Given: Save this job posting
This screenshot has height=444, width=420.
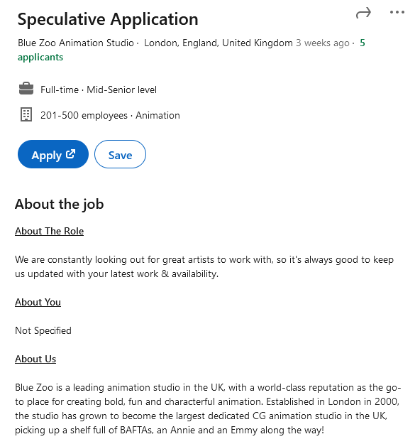Looking at the screenshot, I should pyautogui.click(x=120, y=154).
